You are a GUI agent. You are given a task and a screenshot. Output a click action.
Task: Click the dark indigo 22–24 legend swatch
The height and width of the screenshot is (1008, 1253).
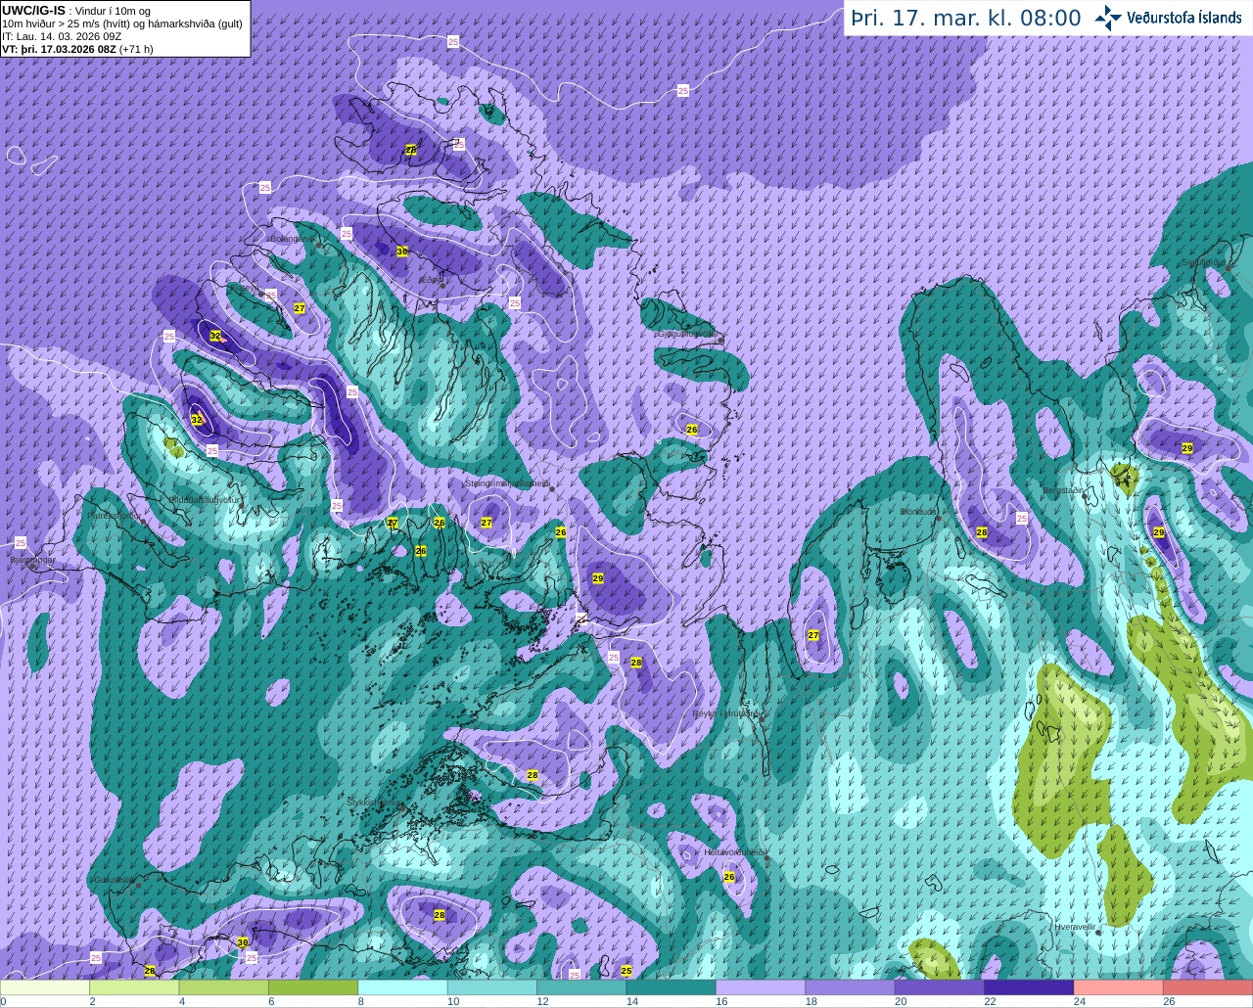1030,987
